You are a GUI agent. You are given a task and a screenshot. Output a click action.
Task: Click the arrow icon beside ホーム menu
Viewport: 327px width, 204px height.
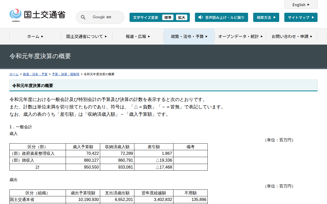tap(42, 36)
